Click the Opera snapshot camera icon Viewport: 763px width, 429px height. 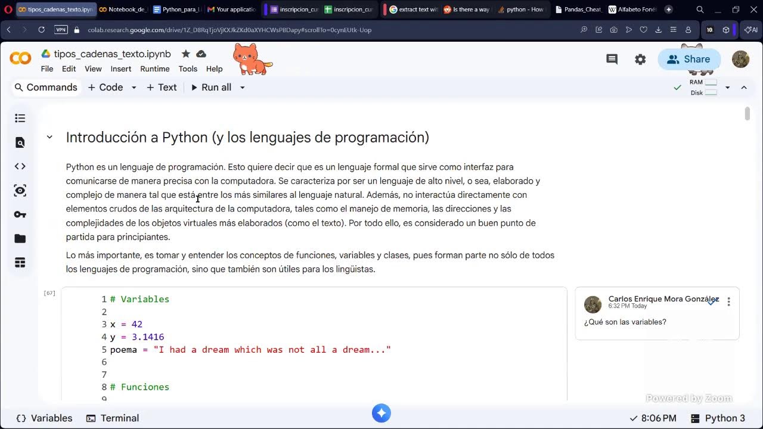click(613, 29)
